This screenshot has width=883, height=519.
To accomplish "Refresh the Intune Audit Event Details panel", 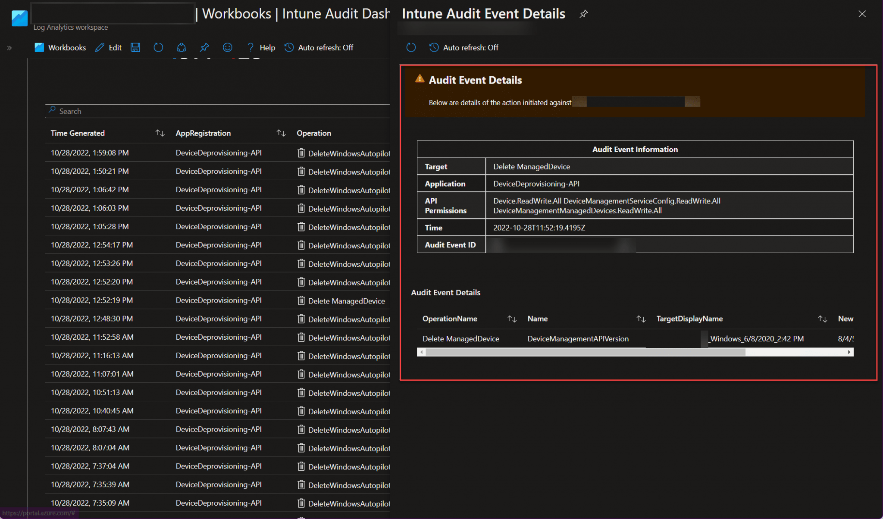I will click(x=410, y=47).
